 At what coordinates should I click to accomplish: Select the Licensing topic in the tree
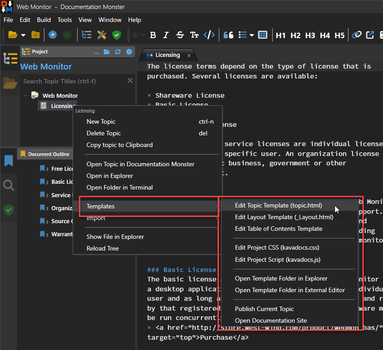[x=57, y=106]
